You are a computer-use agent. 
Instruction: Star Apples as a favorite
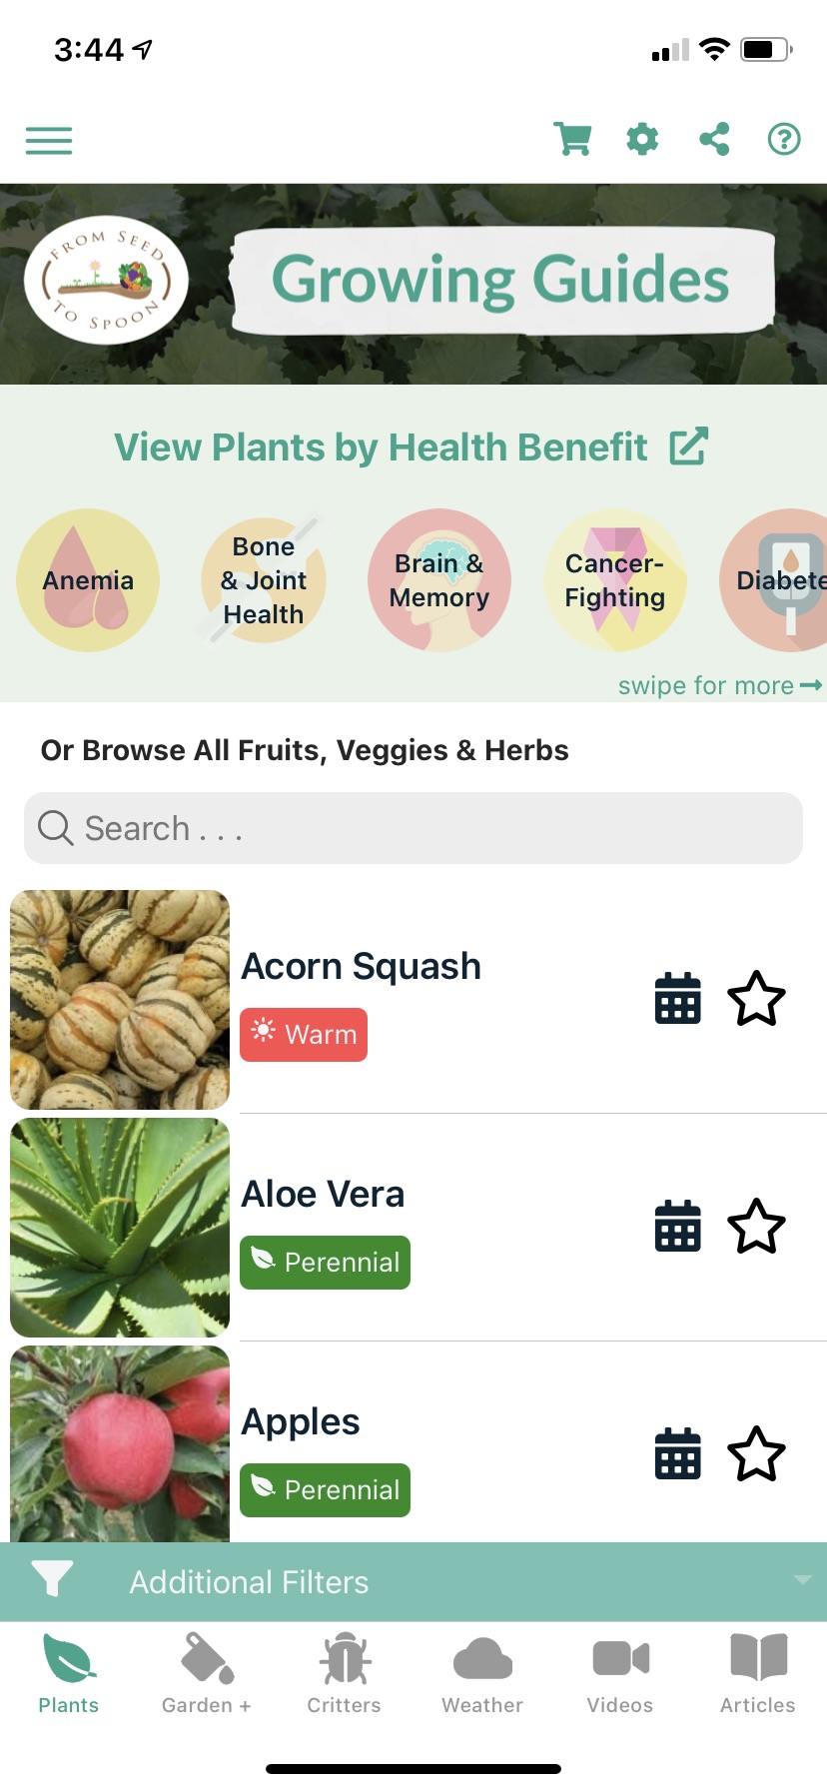756,1453
